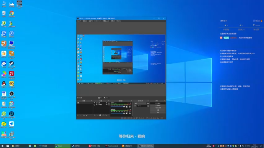The height and width of the screenshot is (148, 264).
Task: Open the File menu in OBS
Action: tap(79, 21)
